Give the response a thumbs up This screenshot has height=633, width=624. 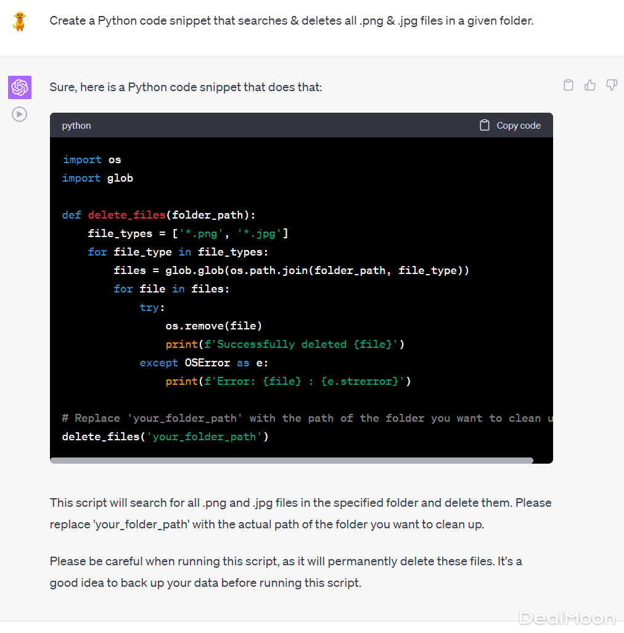point(590,85)
